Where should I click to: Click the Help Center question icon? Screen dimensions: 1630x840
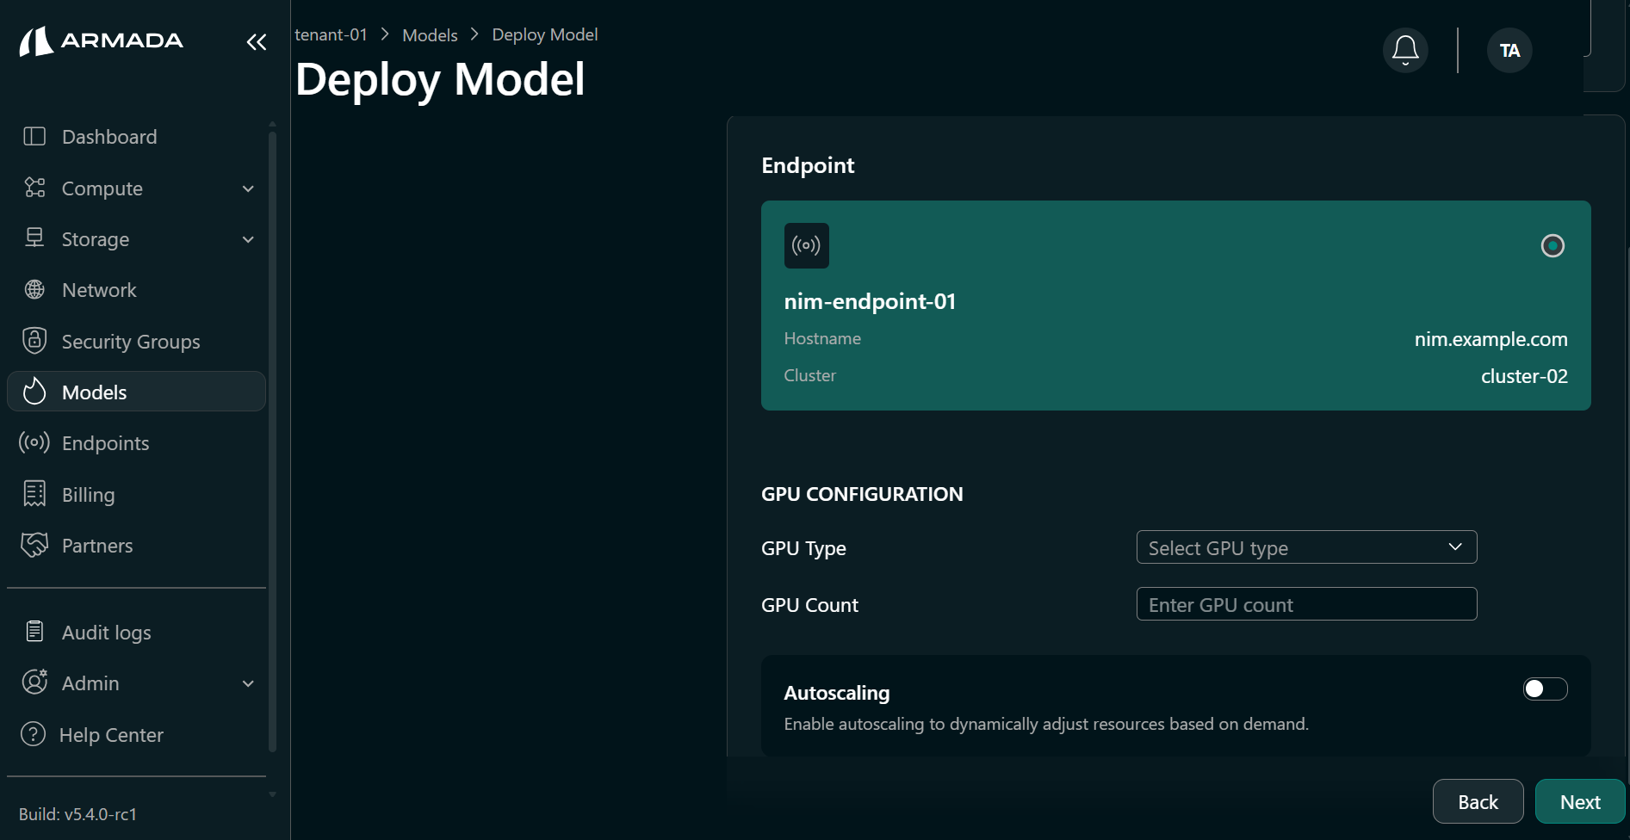tap(33, 734)
